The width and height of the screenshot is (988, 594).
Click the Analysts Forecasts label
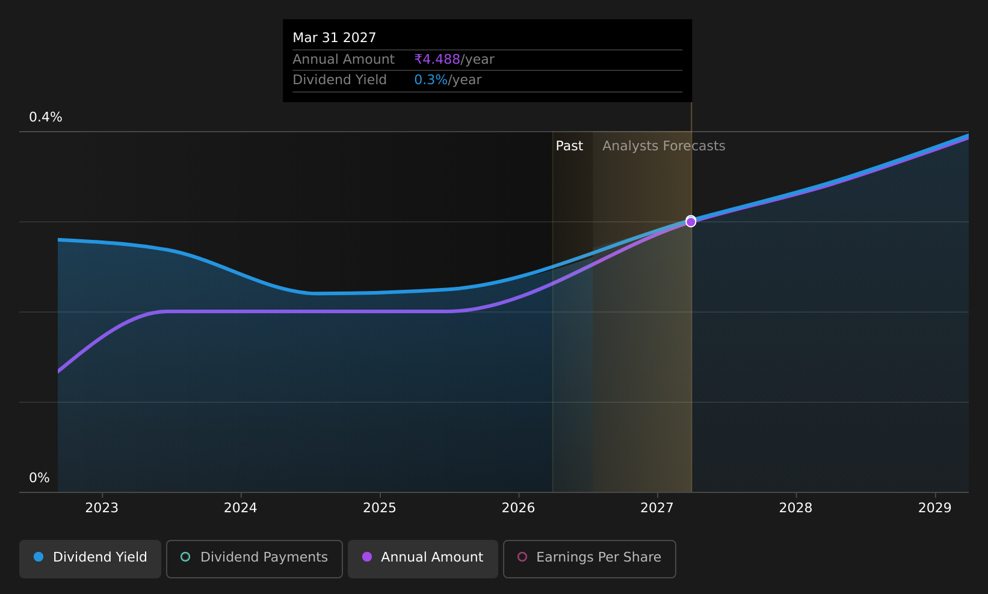(664, 146)
